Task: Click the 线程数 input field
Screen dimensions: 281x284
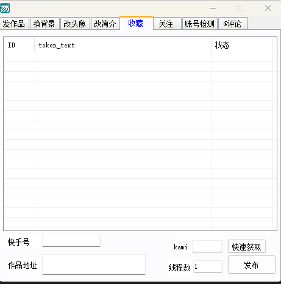Action: click(x=208, y=266)
